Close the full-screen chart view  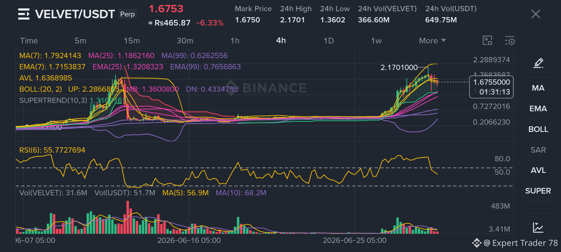535,14
